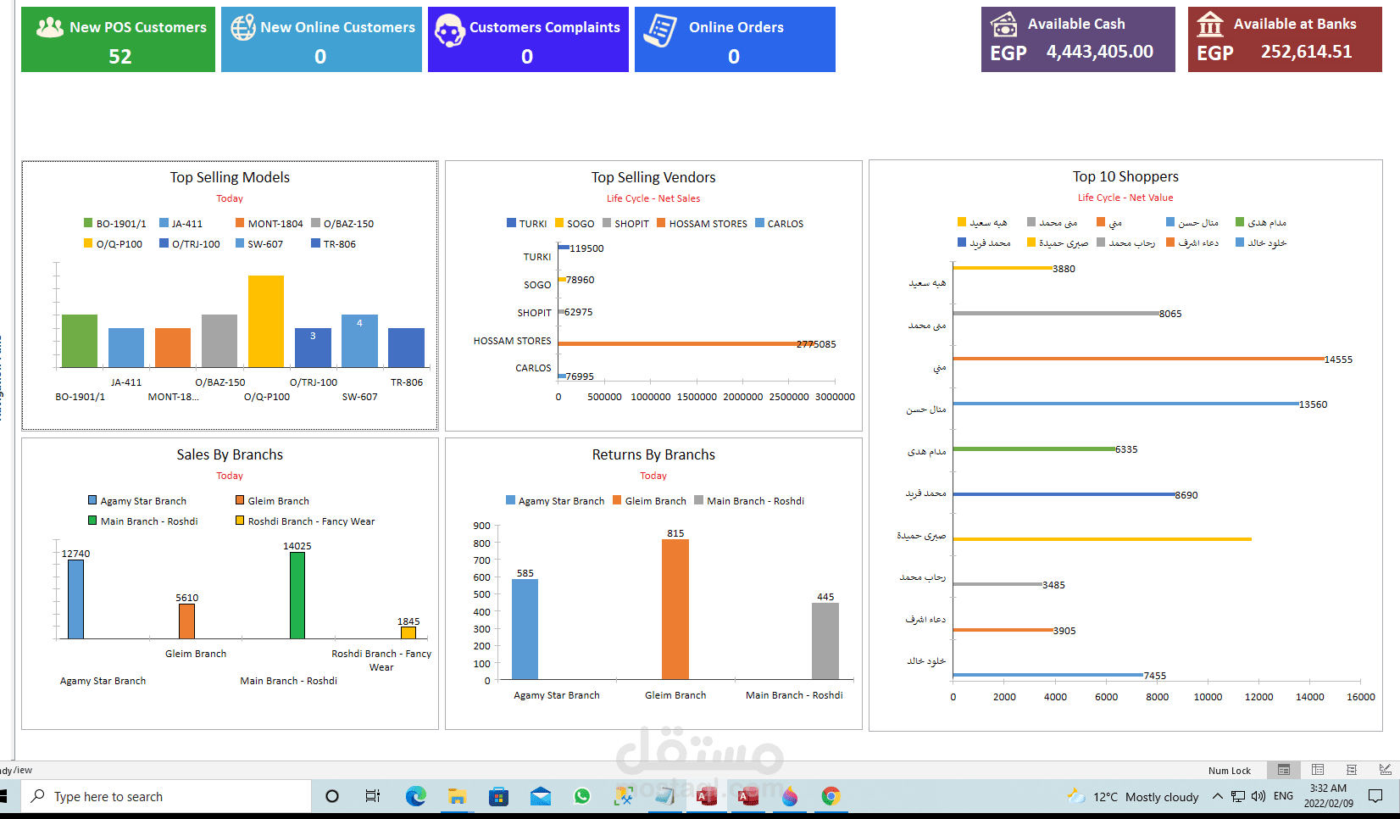Click the HOSSAM STORES orange legend swatch

(x=661, y=223)
